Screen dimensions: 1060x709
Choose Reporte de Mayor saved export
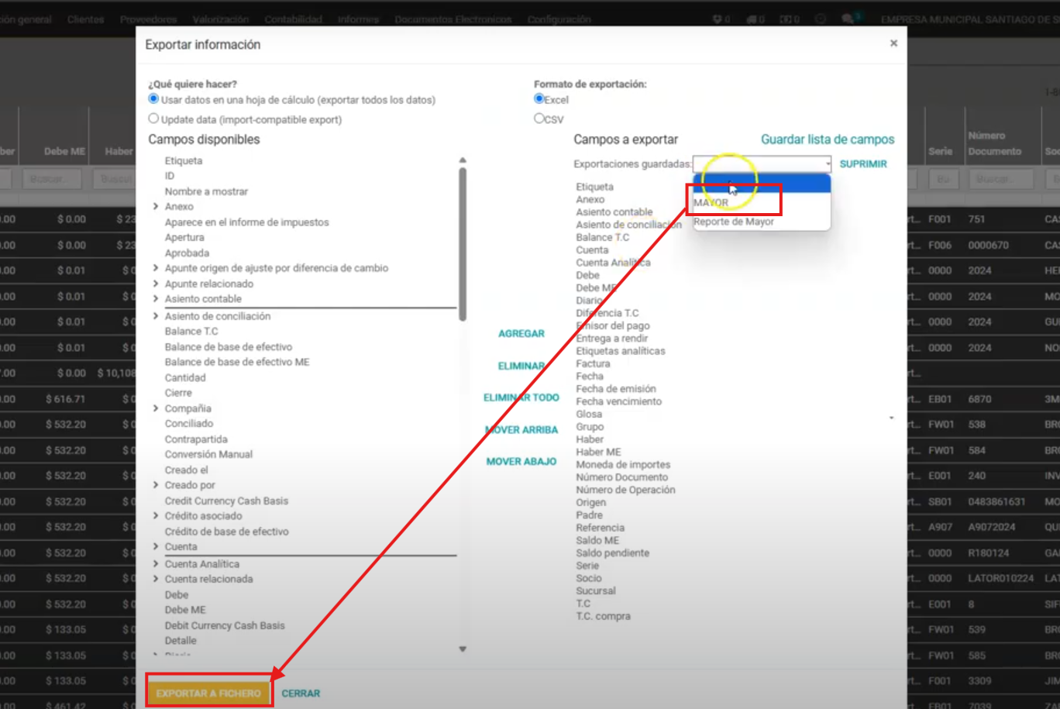point(733,222)
